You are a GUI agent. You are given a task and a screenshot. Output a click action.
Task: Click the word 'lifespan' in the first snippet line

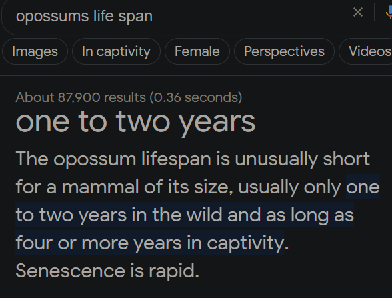tap(176, 159)
